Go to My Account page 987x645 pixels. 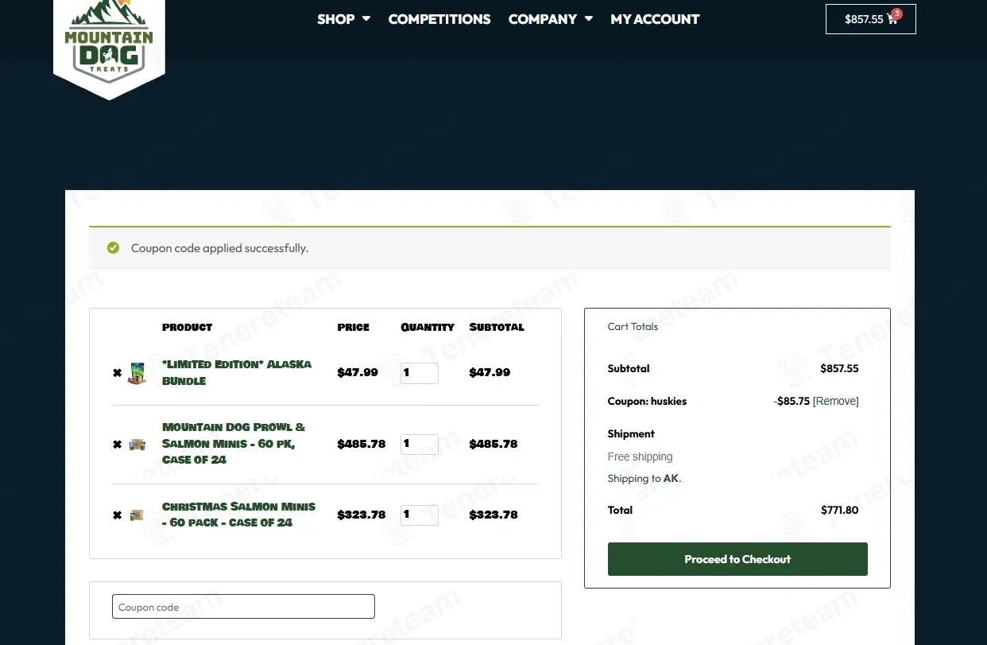655,19
